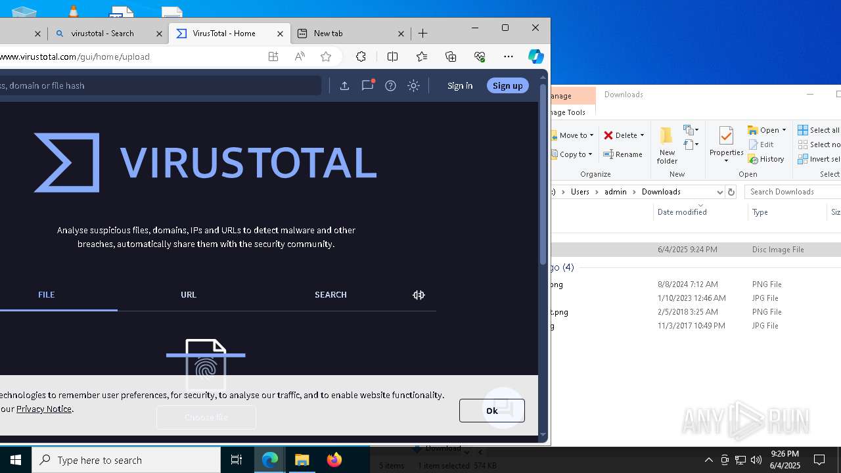Click the Sign in link
Viewport: 841px width, 473px height.
(x=460, y=85)
